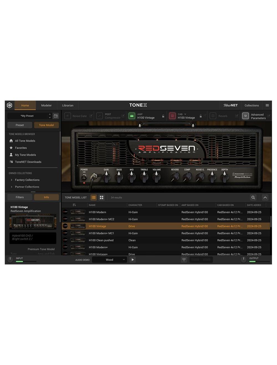Open the tuner icon
This screenshot has height=365, width=277.
pyautogui.click(x=184, y=260)
